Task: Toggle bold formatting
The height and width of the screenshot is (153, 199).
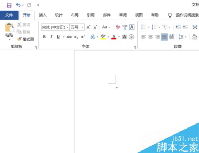Action: click(45, 37)
